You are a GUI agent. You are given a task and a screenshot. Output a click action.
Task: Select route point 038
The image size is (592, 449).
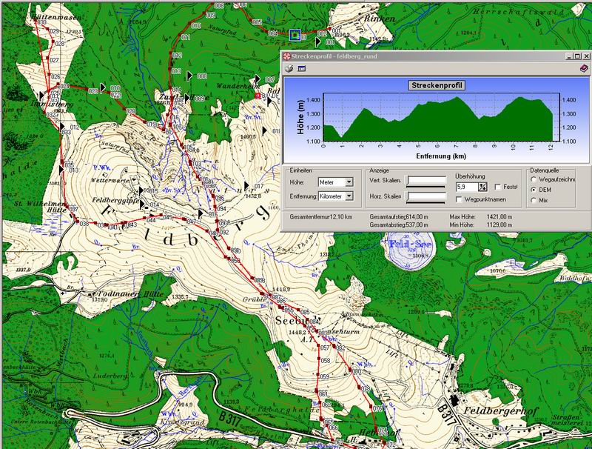coord(78,219)
